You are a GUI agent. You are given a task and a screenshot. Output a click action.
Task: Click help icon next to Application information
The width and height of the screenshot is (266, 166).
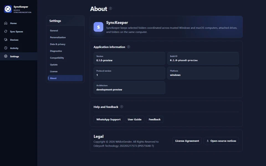tap(129, 47)
